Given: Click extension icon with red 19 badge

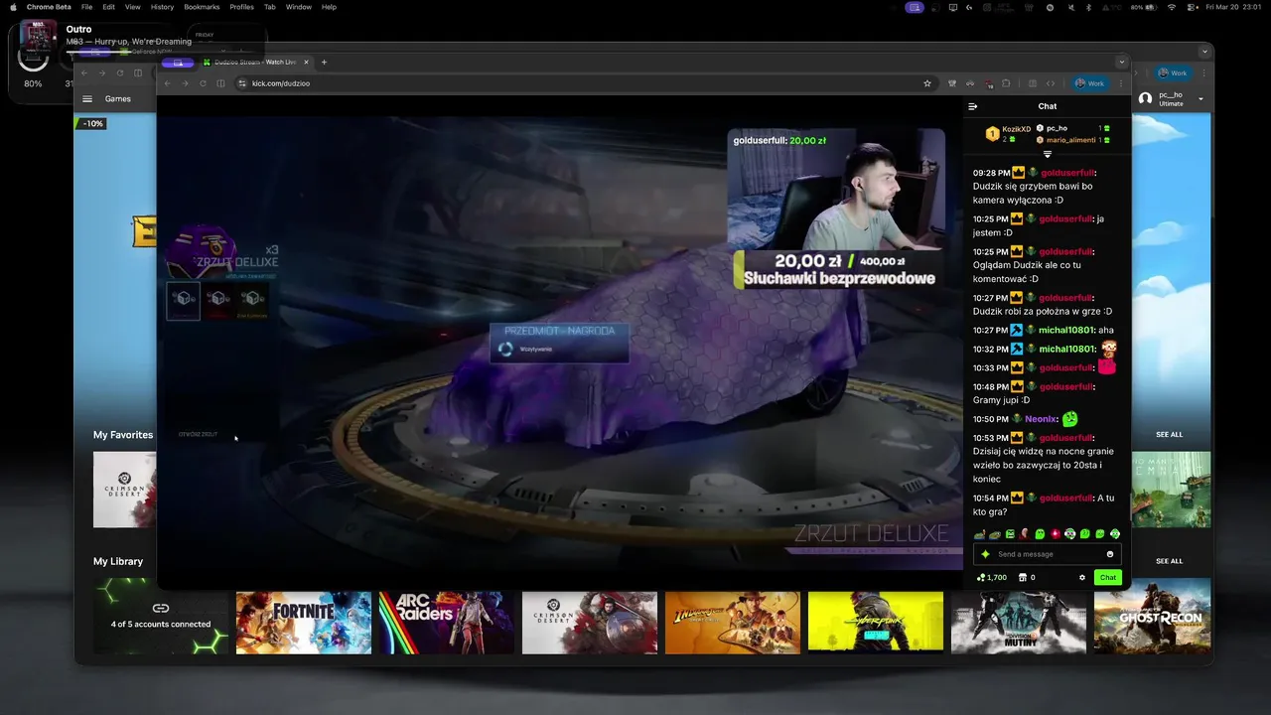Looking at the screenshot, I should click(x=988, y=83).
